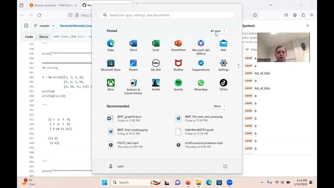
Task: Close the Symbols panel
Action: point(308,26)
